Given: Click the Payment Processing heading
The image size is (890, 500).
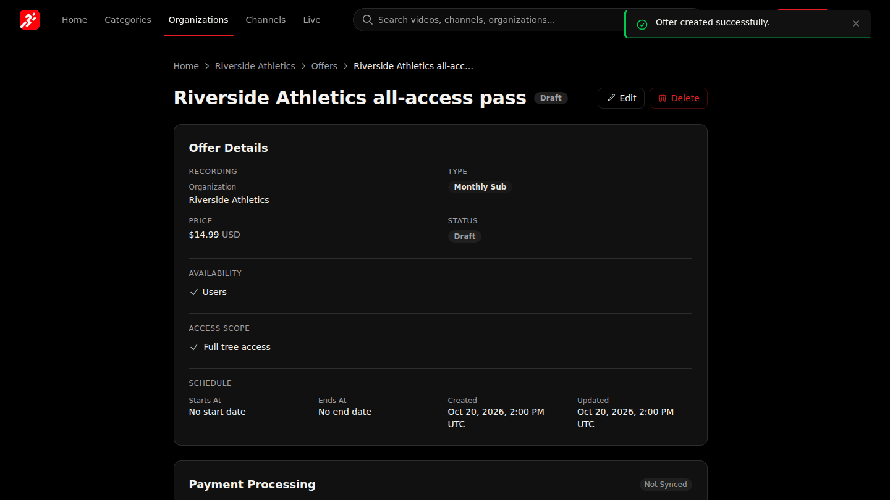Looking at the screenshot, I should point(252,485).
